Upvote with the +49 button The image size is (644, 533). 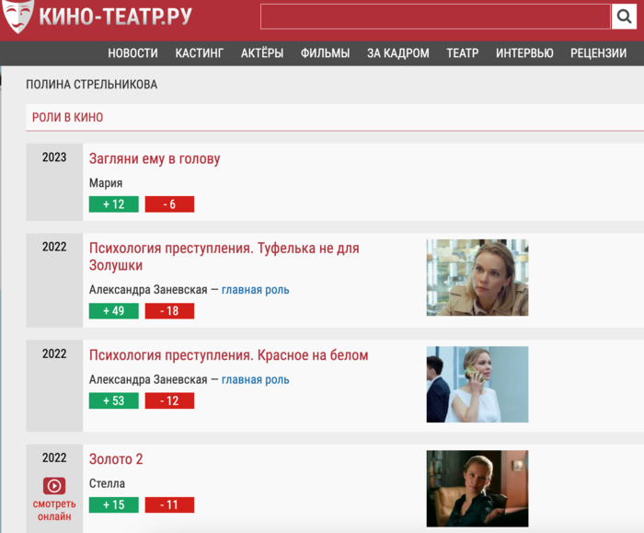tap(114, 311)
